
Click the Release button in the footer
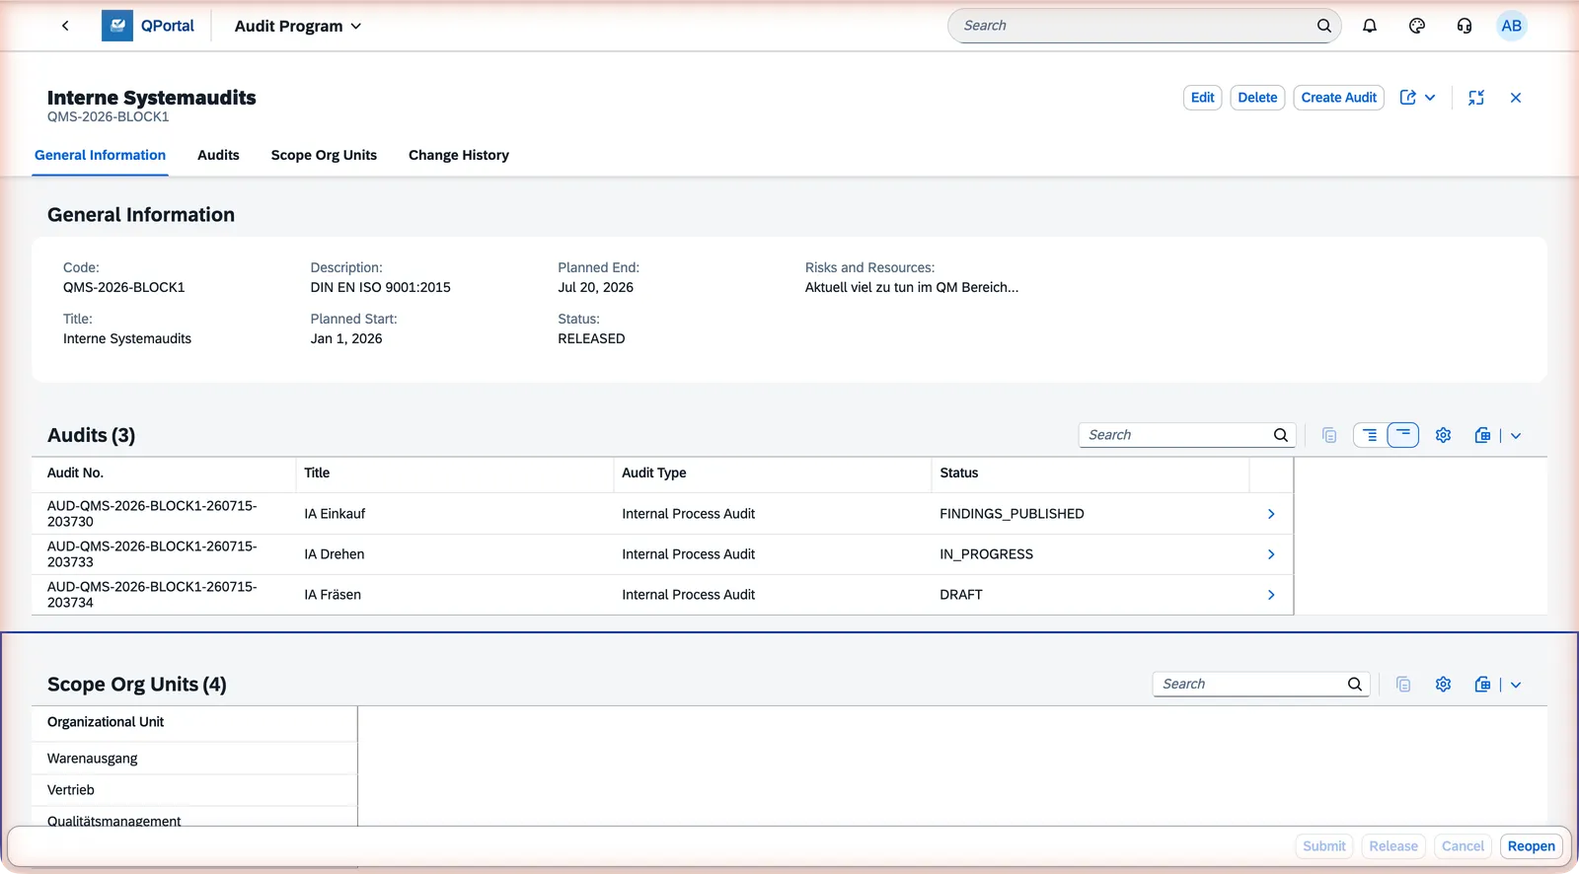pos(1392,846)
